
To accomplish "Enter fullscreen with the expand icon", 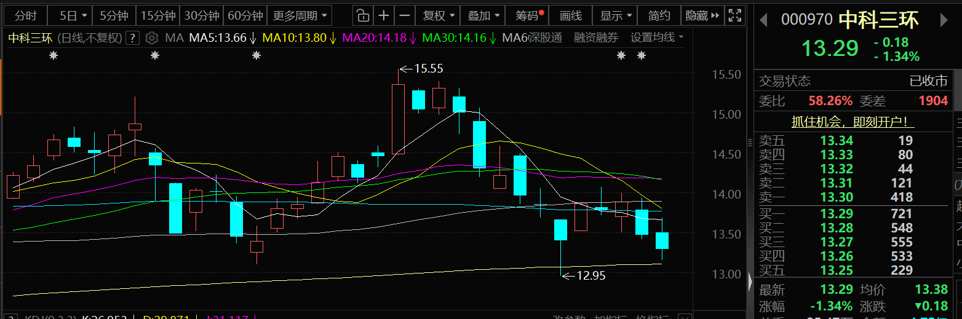I will coord(734,16).
